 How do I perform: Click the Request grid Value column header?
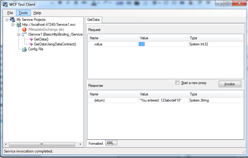163,38
